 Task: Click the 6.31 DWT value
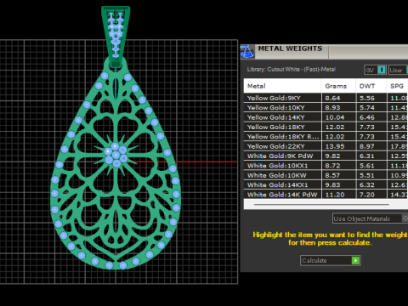pyautogui.click(x=367, y=156)
